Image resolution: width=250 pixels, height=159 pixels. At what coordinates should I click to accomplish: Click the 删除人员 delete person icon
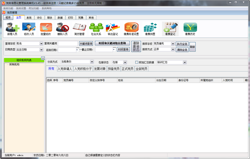pos(62,29)
